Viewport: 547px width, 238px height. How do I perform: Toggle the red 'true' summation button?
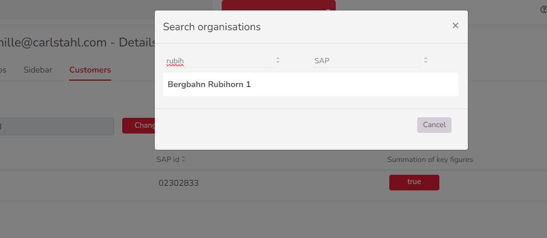point(414,182)
